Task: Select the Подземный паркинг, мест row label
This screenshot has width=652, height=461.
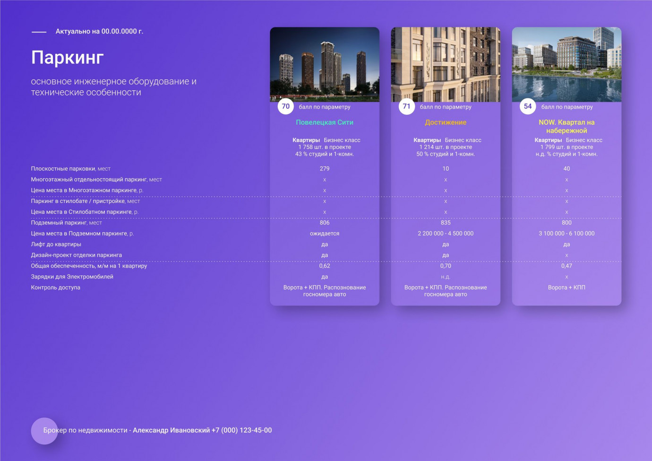Action: (x=67, y=223)
